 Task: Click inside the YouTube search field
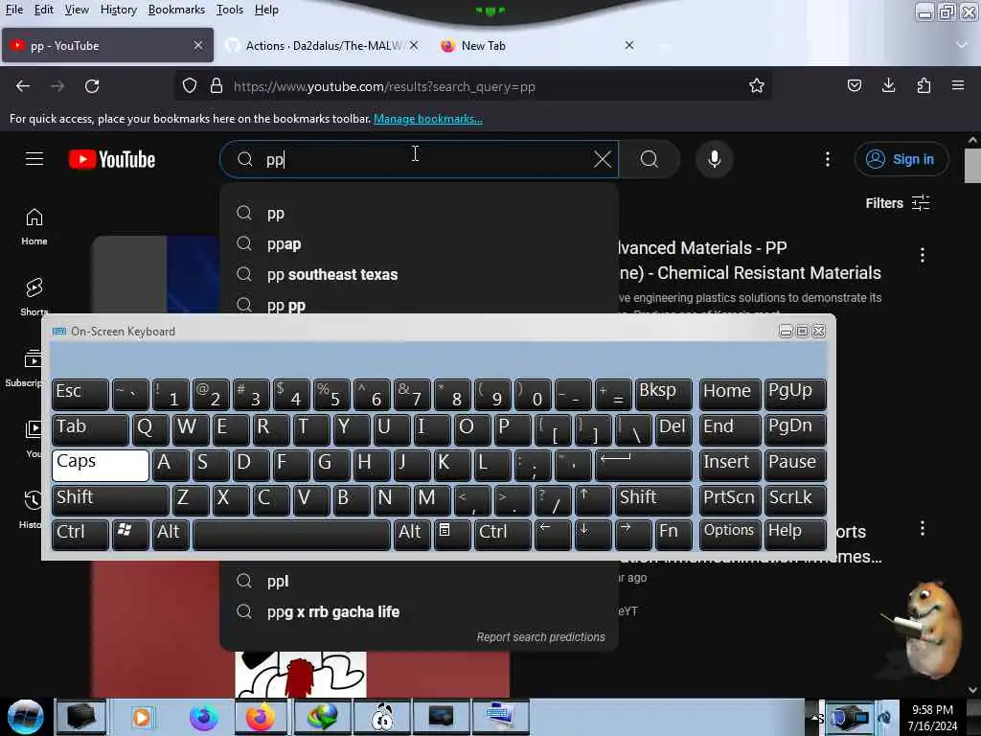(x=420, y=160)
